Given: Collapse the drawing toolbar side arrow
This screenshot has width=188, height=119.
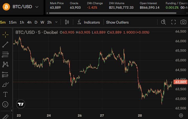Looking at the screenshot, I should pos(12,111).
